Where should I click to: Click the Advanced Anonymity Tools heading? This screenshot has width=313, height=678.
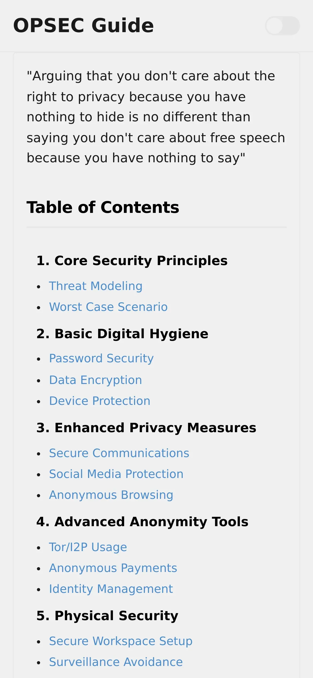coord(142,522)
